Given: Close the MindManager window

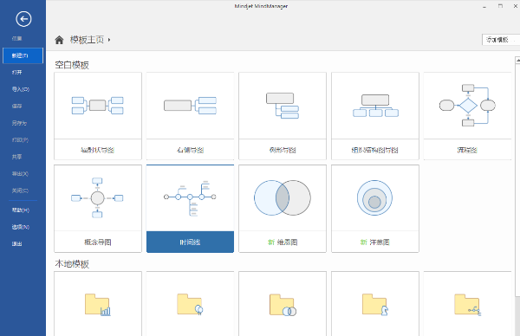Looking at the screenshot, I should (516, 6).
